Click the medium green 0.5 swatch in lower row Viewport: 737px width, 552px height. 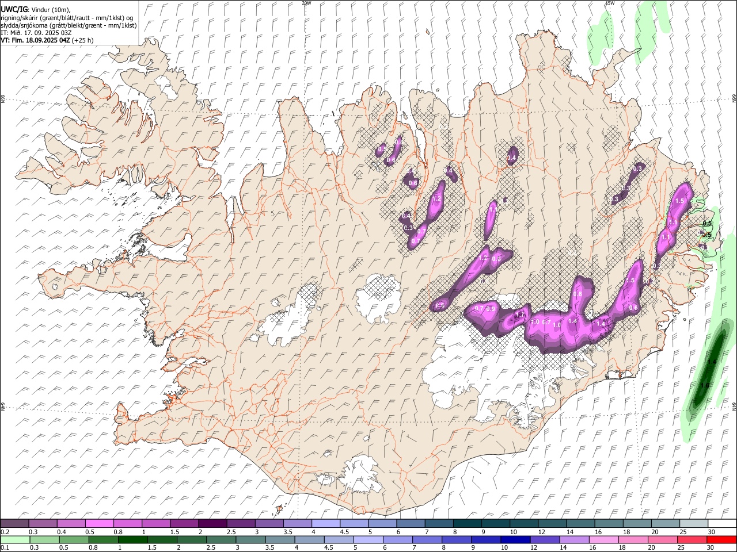(x=74, y=540)
